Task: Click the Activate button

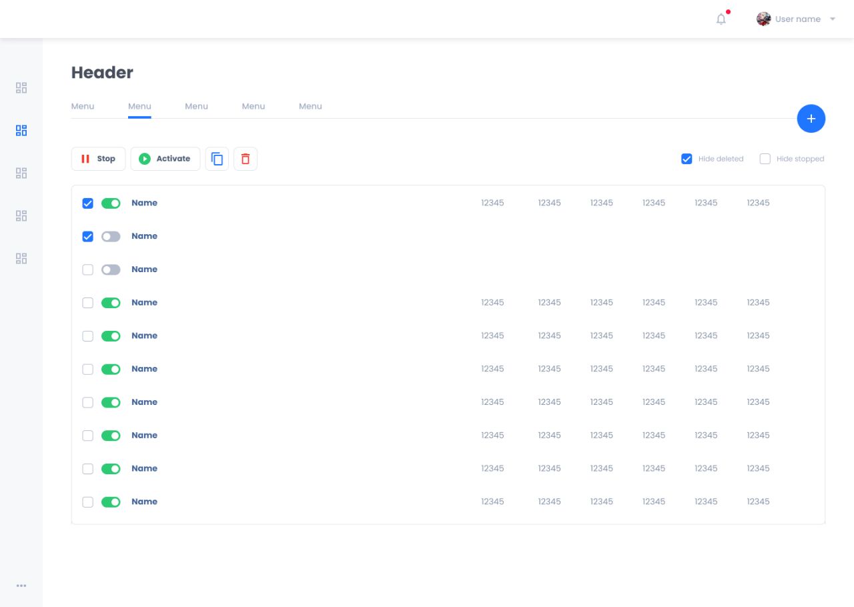Action: (165, 159)
